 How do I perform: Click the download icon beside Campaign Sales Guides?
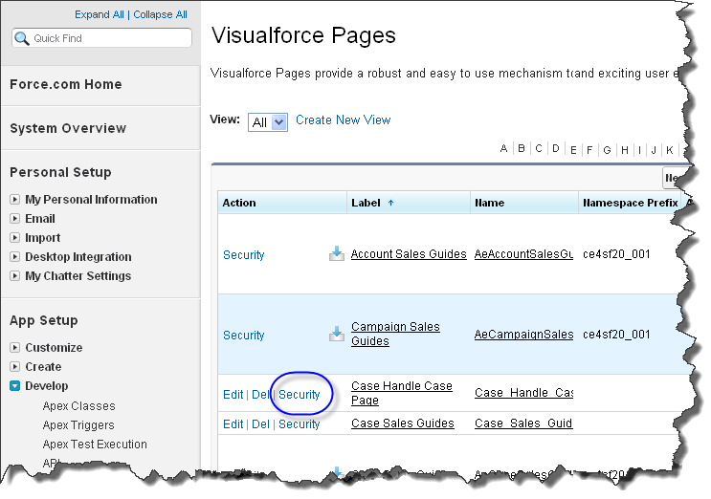tap(337, 334)
